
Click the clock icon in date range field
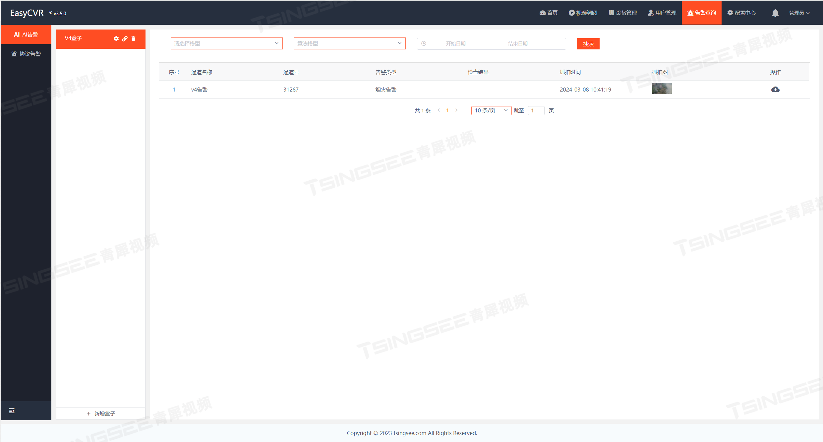pyautogui.click(x=424, y=43)
